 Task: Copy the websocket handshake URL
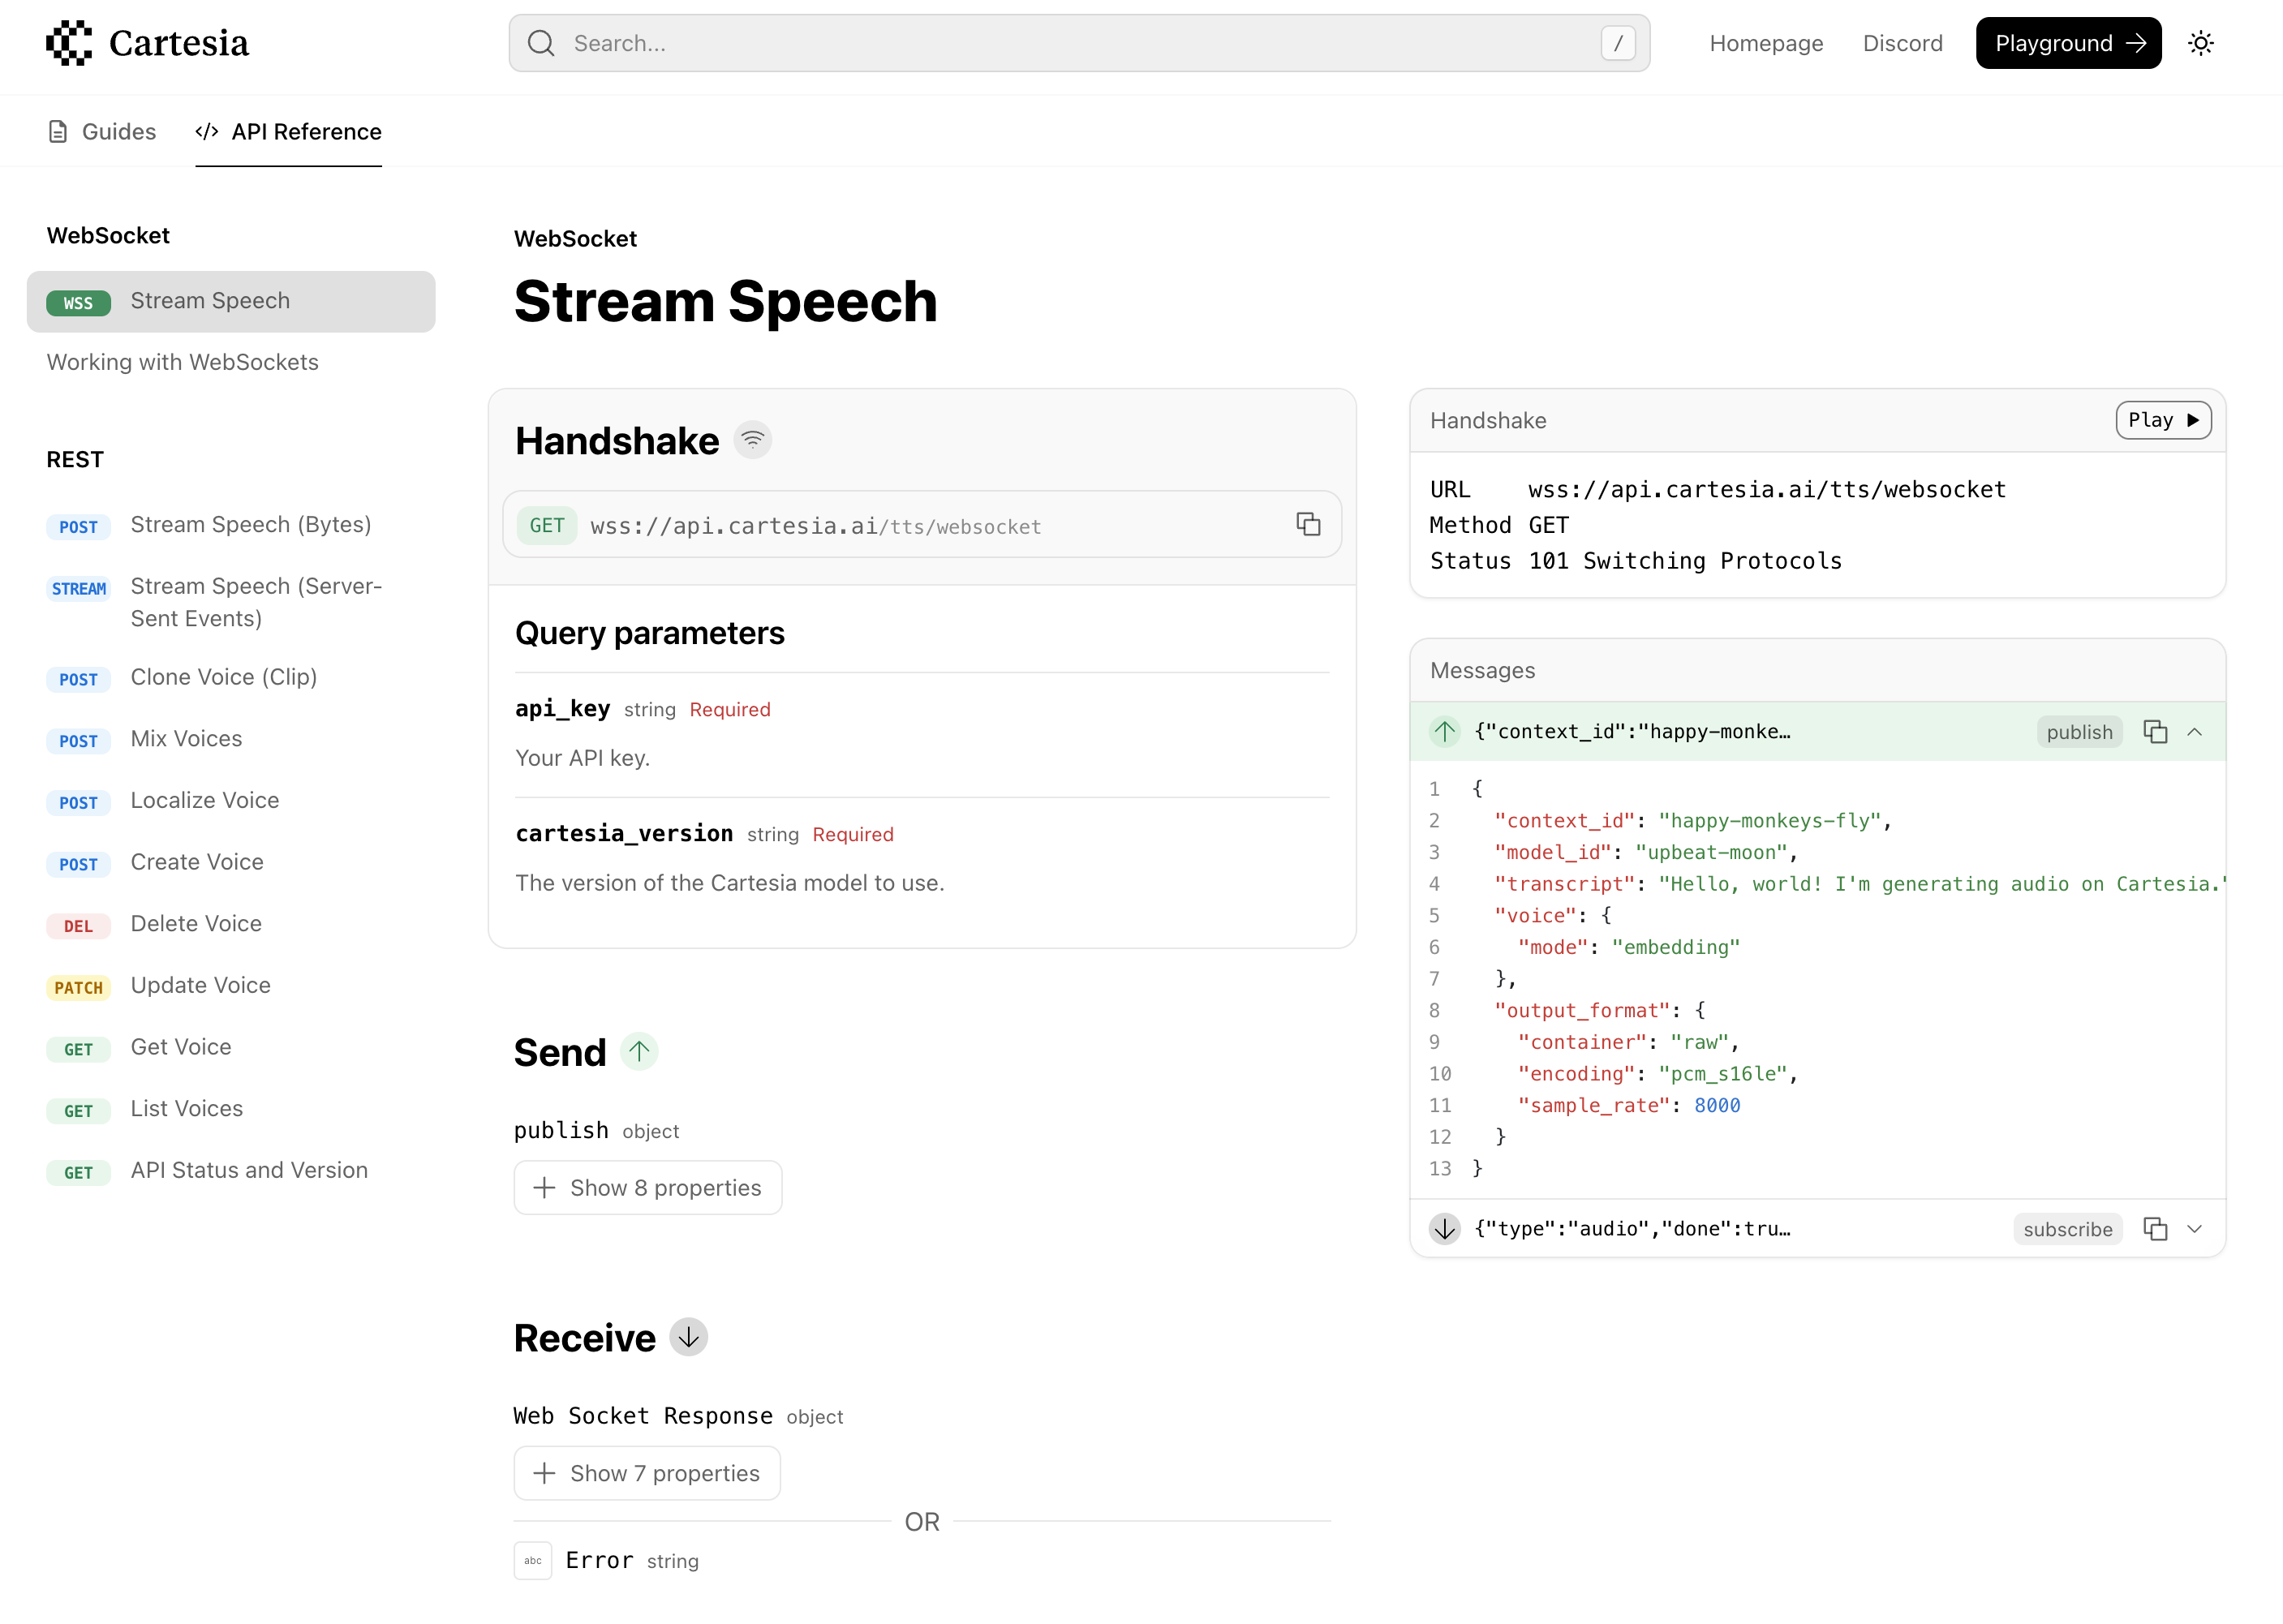click(x=1307, y=524)
